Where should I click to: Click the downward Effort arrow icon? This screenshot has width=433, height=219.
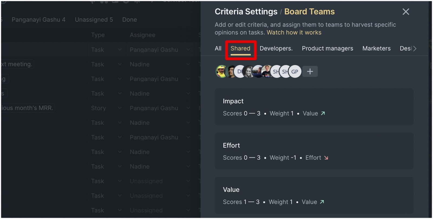coord(326,158)
